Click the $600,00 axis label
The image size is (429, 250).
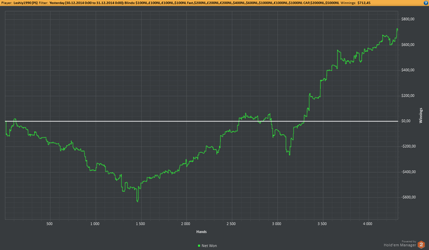[x=408, y=45]
